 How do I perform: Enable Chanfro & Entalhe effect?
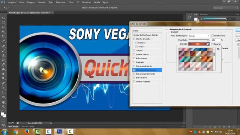click(134, 39)
